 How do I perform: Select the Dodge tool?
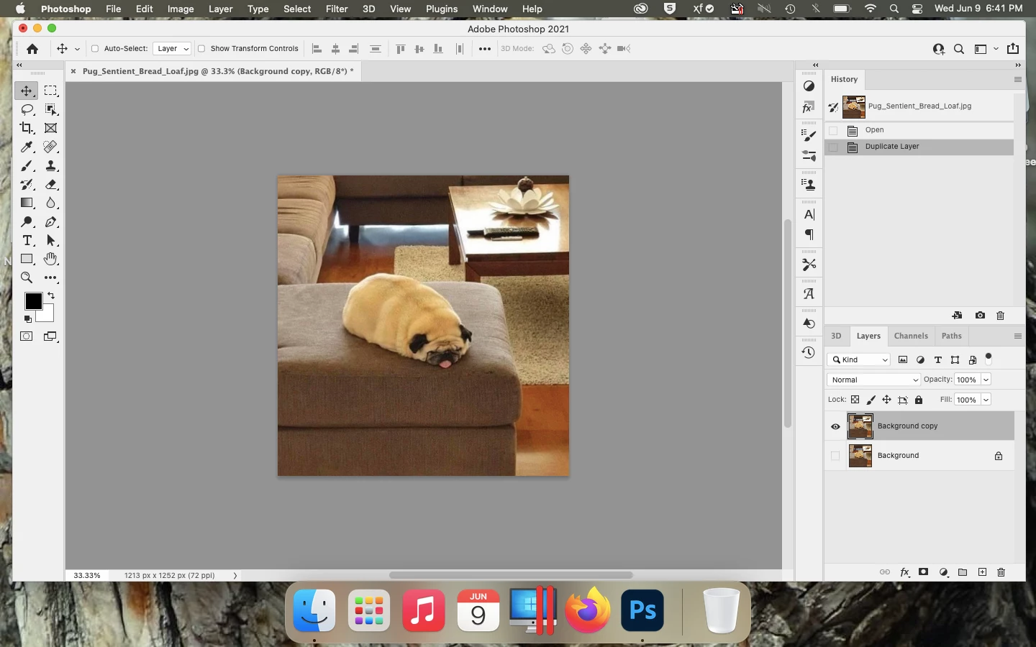[x=27, y=221]
